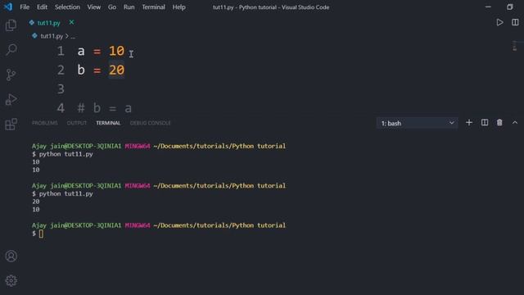Open the Terminal menu

(x=153, y=7)
